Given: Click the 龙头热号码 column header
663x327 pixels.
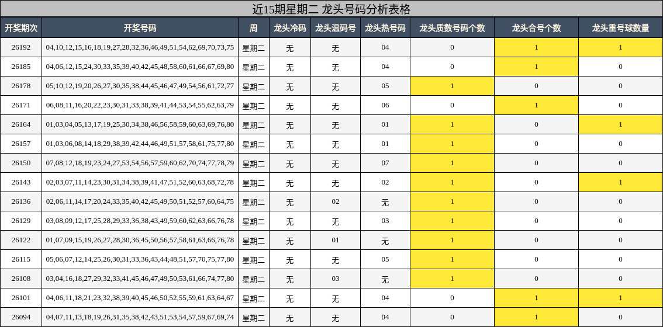Looking at the screenshot, I should click(x=385, y=28).
